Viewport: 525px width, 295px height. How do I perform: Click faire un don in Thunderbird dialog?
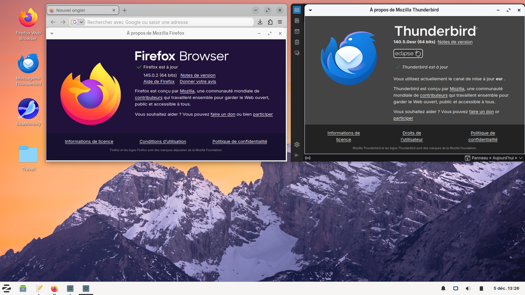click(x=481, y=112)
